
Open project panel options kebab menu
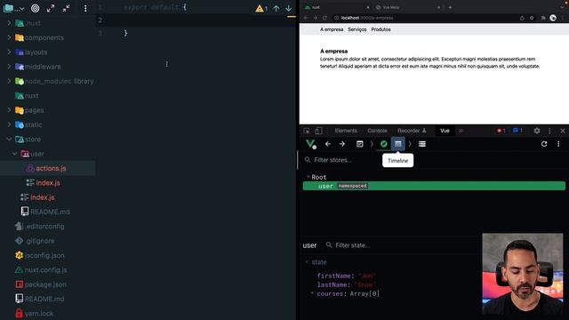[85, 8]
